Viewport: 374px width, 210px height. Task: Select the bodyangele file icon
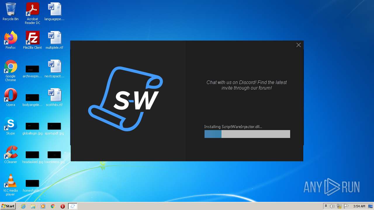(x=32, y=99)
